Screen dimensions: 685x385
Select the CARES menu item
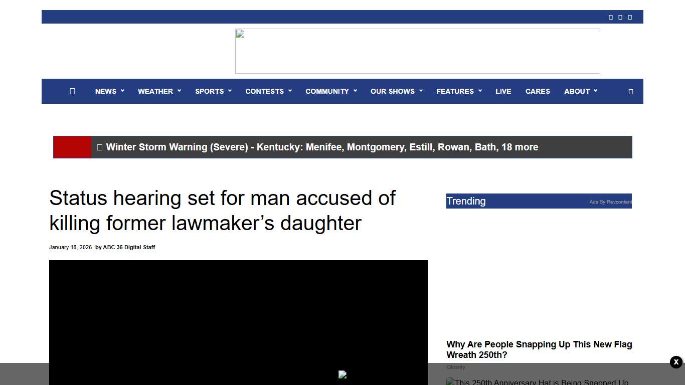point(538,91)
